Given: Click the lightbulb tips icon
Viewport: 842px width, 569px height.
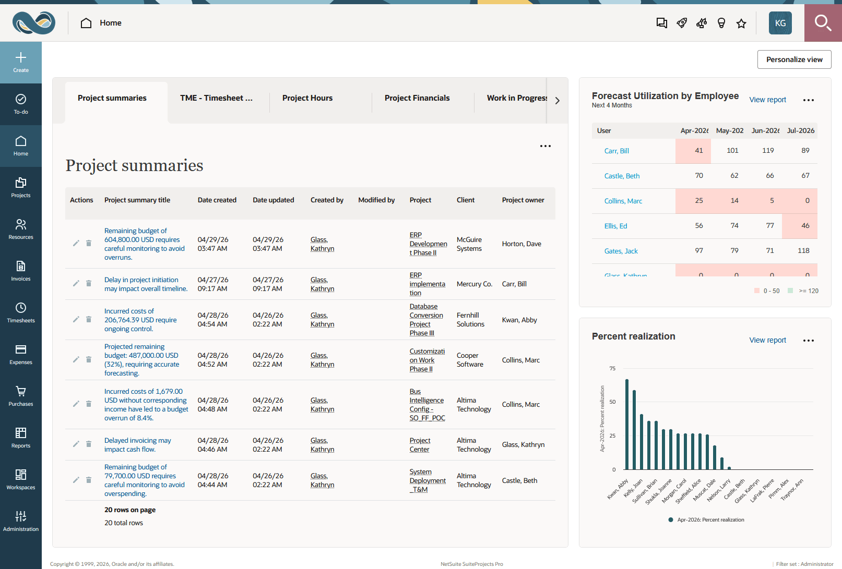Looking at the screenshot, I should 721,23.
